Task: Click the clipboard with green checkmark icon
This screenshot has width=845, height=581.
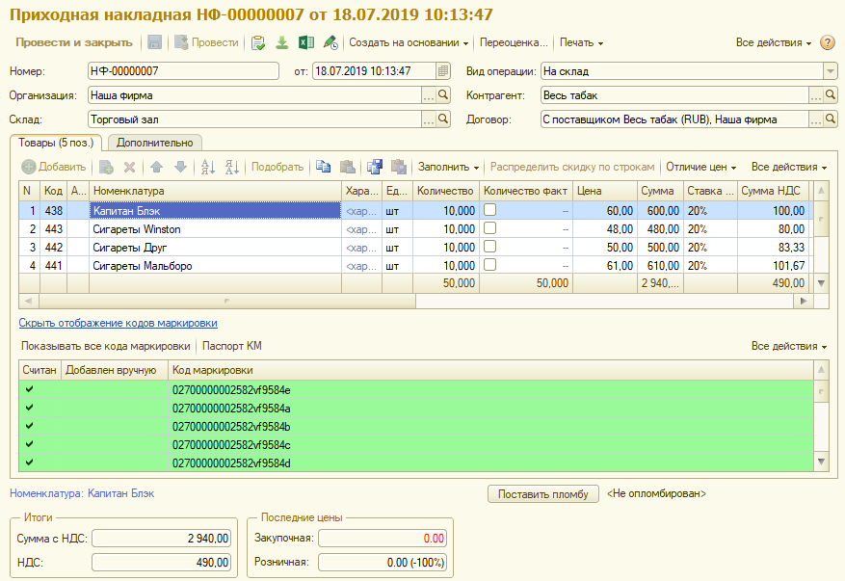Action: point(258,42)
